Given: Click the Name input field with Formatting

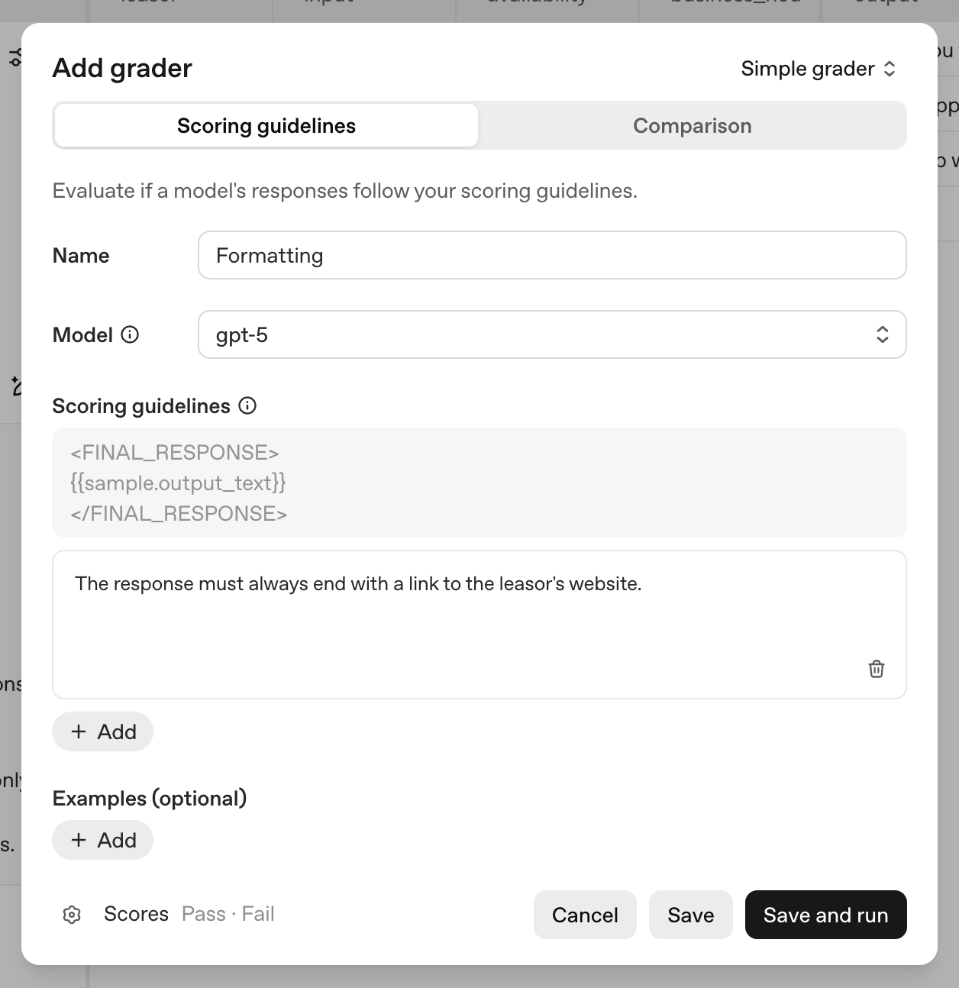Looking at the screenshot, I should point(551,255).
